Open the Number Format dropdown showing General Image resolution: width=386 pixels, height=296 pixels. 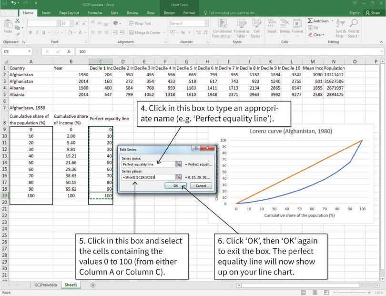pos(188,23)
